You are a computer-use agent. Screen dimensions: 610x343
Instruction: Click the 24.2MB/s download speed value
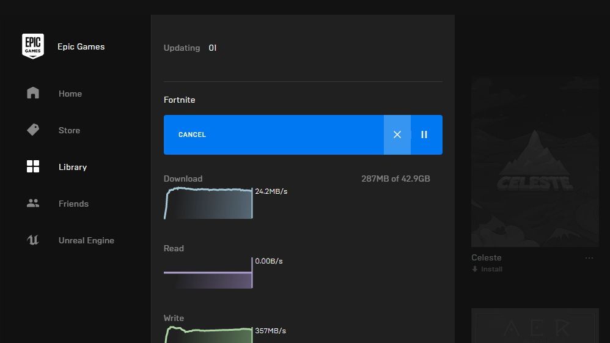pyautogui.click(x=271, y=191)
